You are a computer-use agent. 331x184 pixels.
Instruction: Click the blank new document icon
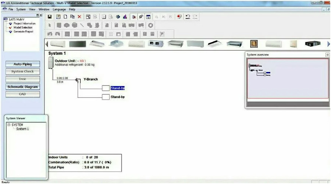click(x=65, y=17)
